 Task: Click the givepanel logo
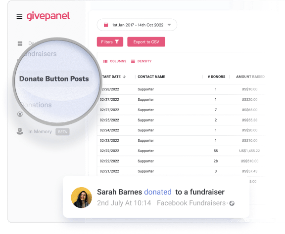click(x=48, y=16)
